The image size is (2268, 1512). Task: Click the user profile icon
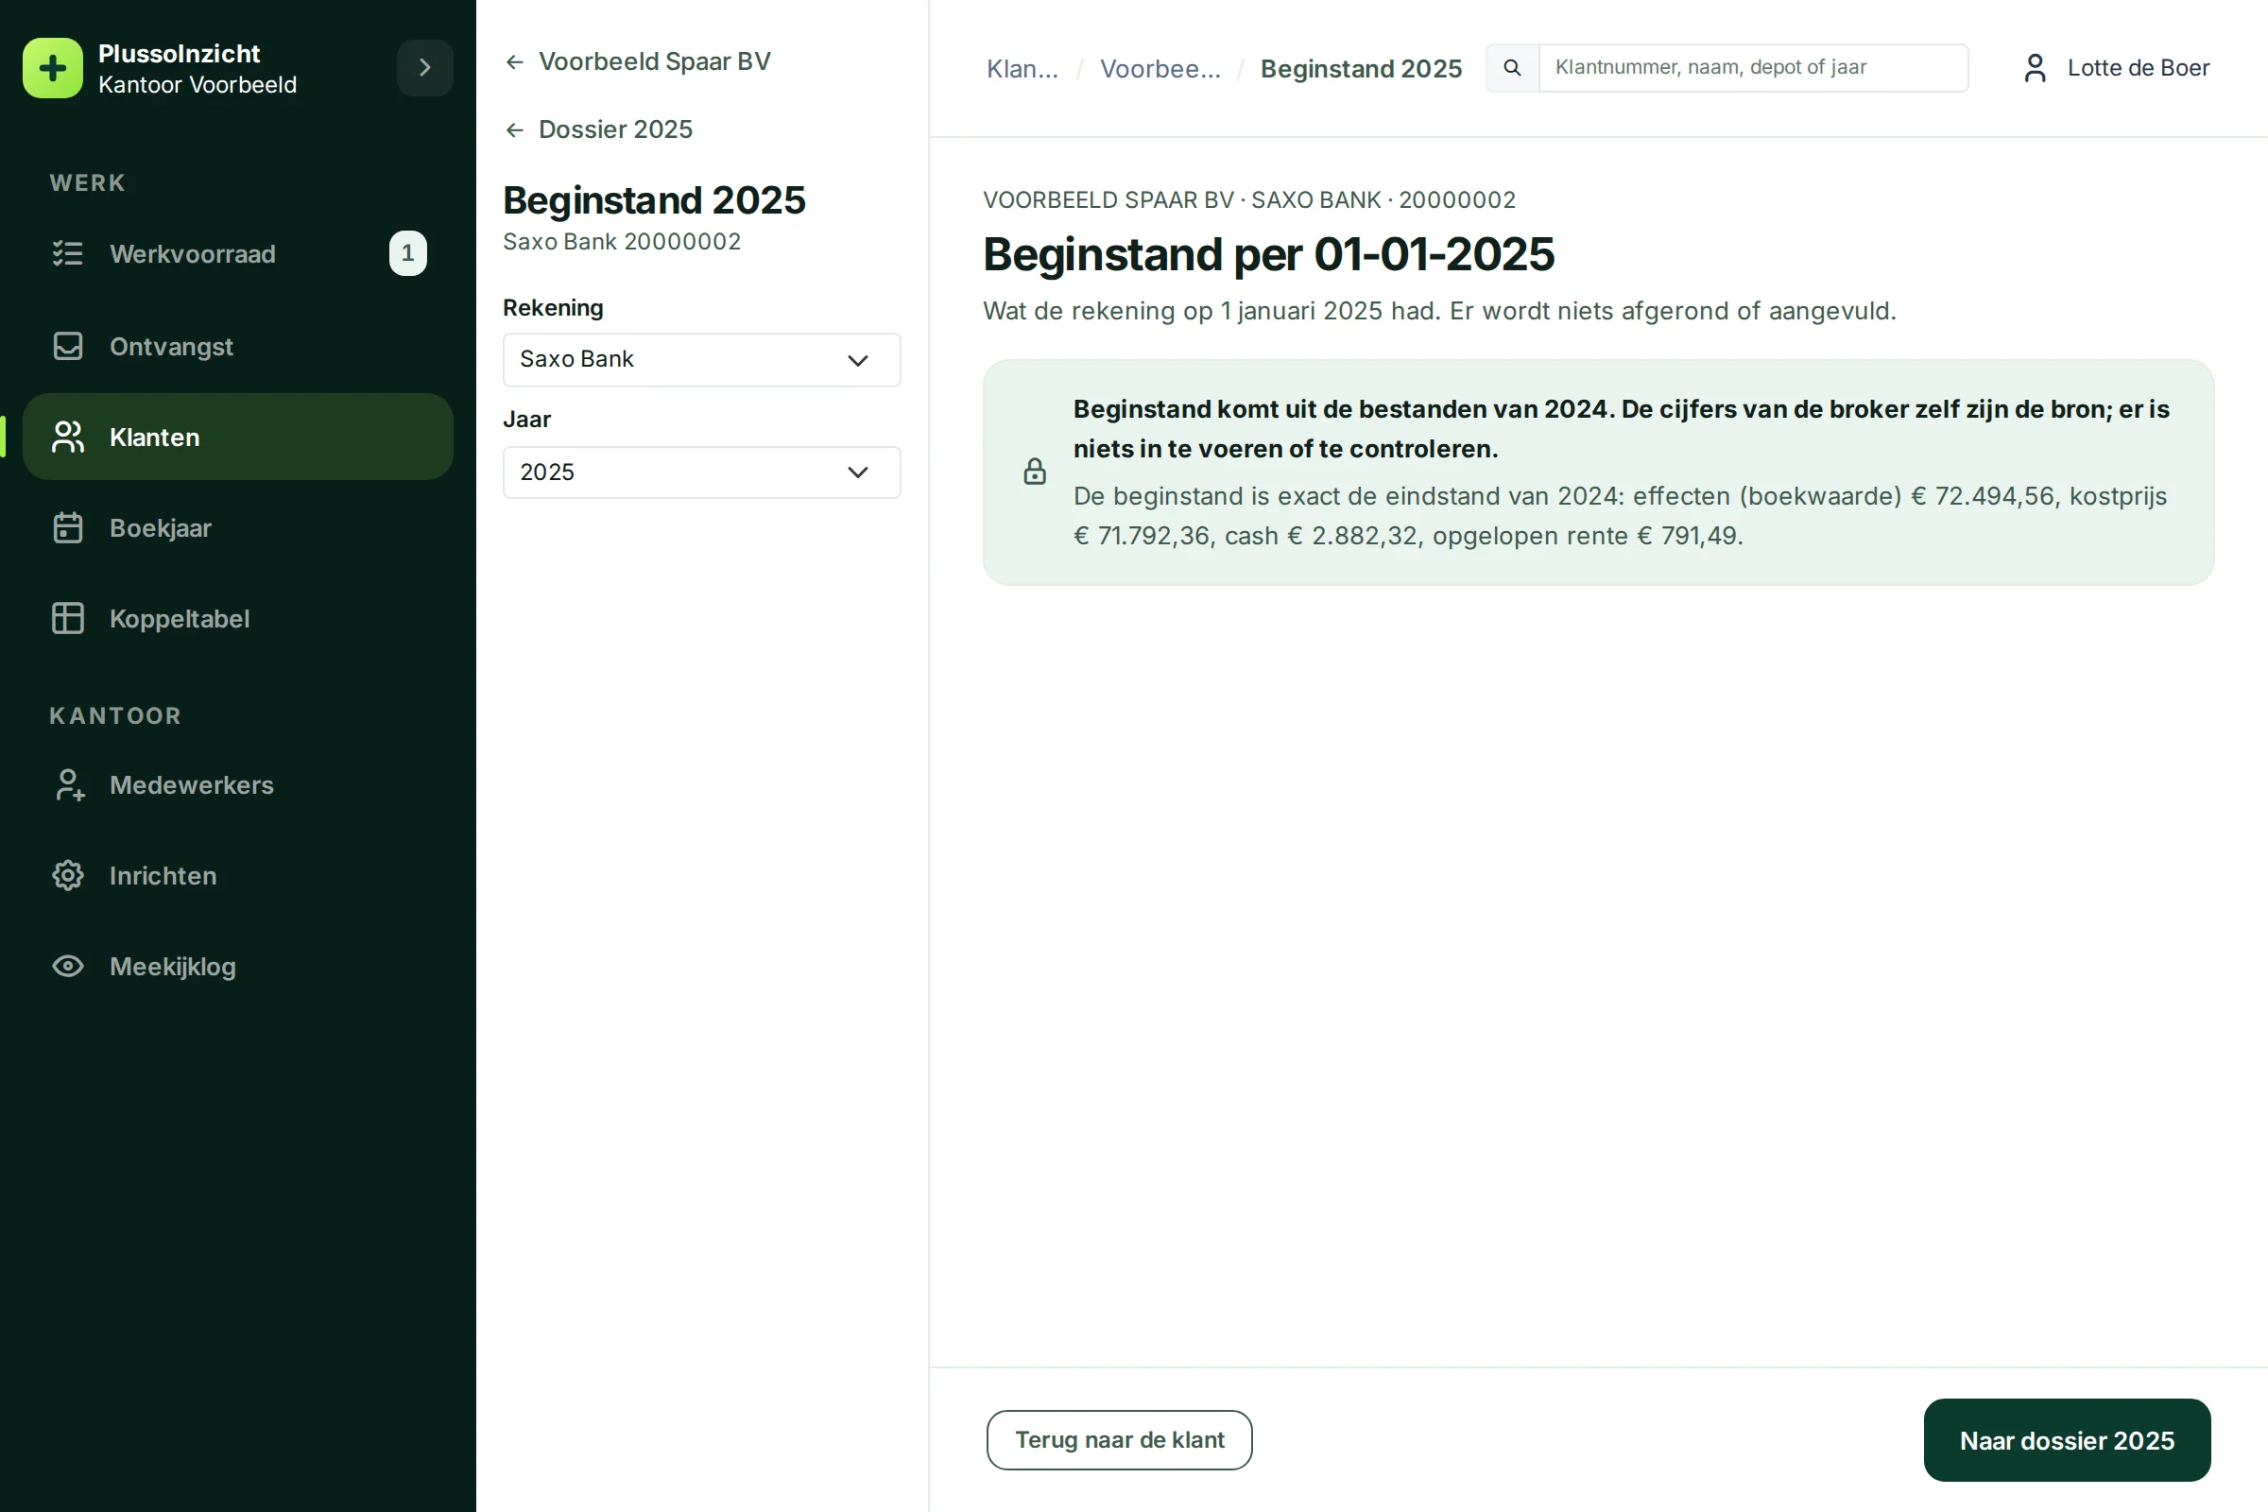click(2035, 67)
